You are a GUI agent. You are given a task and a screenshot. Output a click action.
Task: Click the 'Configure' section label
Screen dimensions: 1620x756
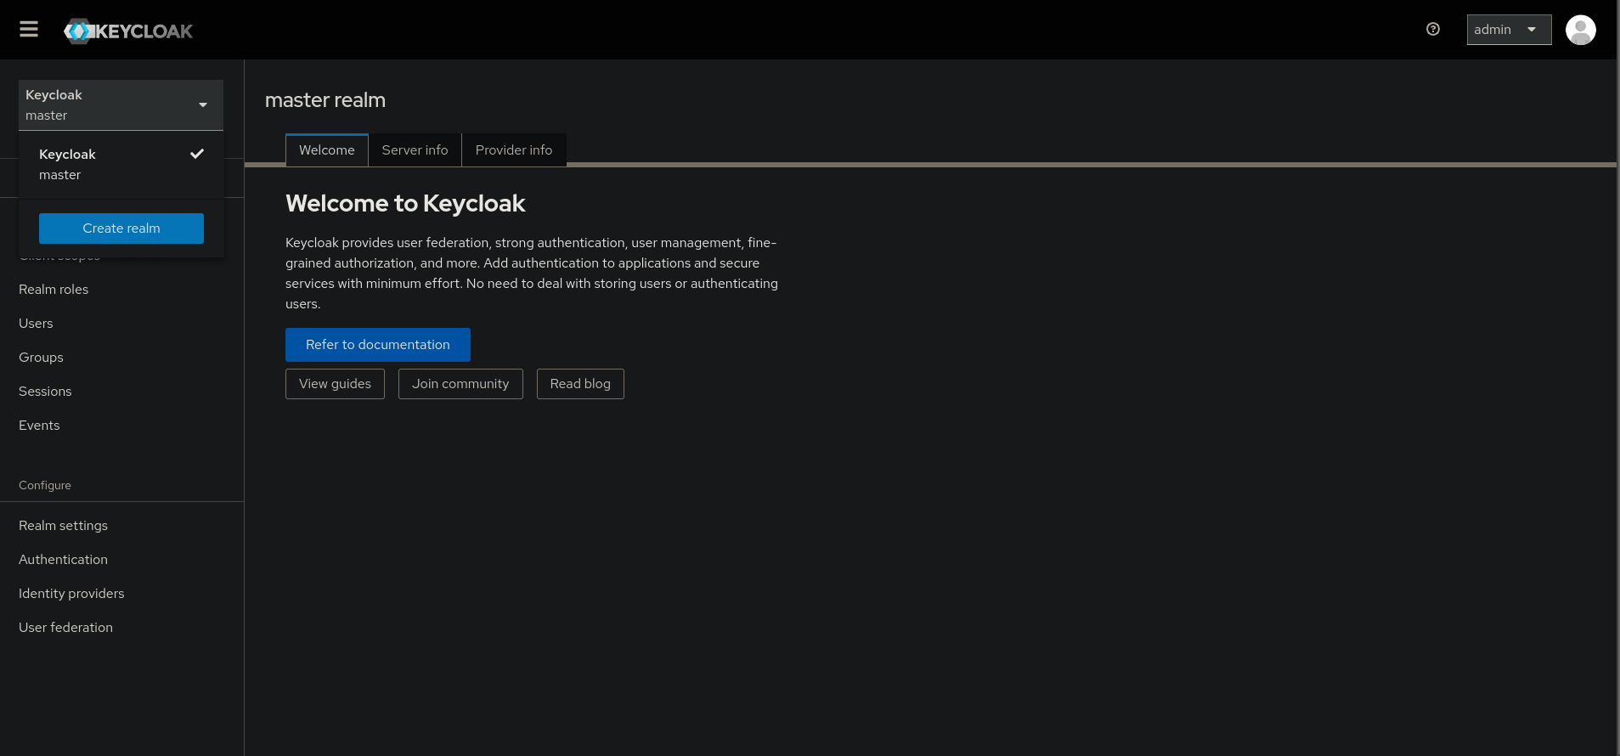(45, 485)
